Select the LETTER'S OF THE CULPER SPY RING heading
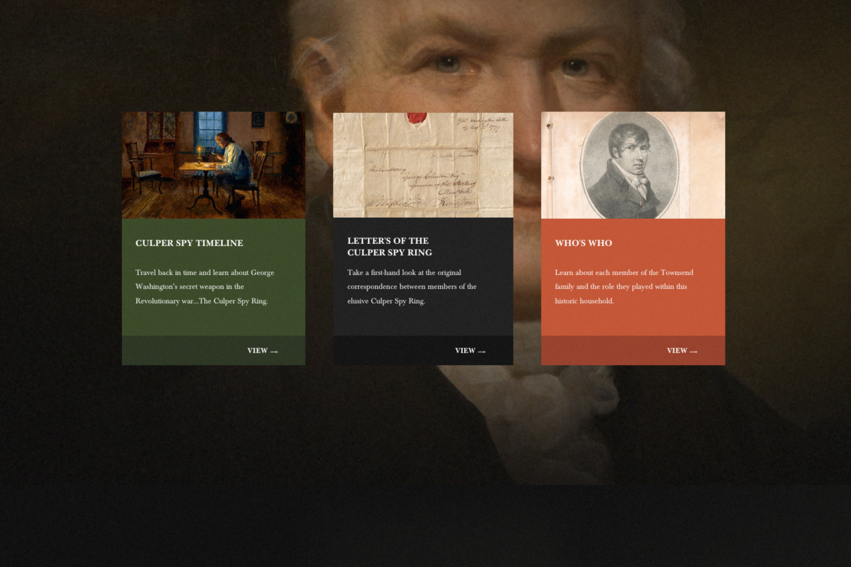This screenshot has width=851, height=567. pos(390,247)
